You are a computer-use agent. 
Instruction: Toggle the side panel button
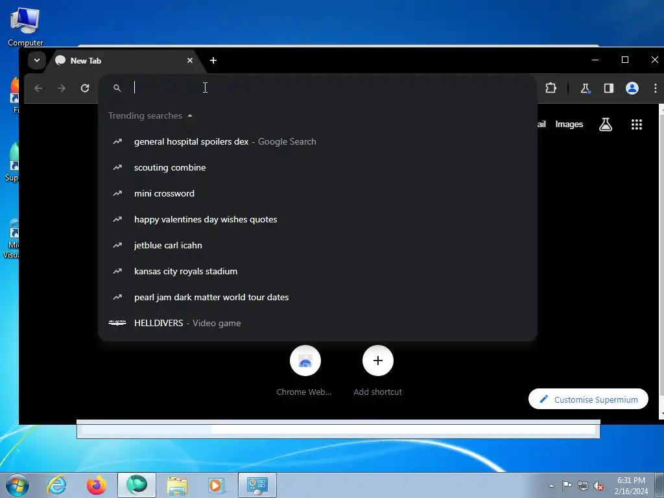[x=608, y=88]
